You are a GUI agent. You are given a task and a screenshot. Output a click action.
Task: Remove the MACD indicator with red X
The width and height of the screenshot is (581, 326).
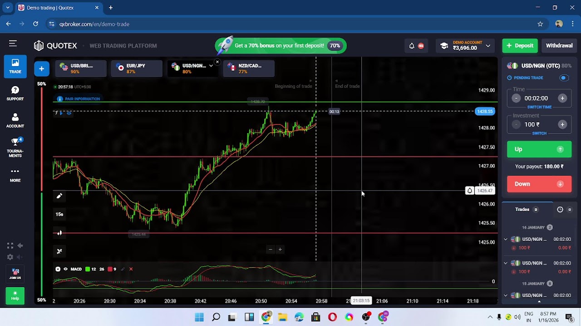tap(131, 269)
